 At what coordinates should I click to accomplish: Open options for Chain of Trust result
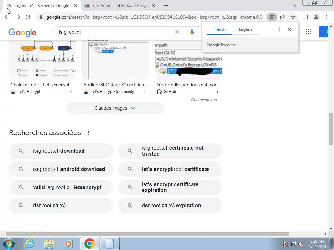[x=71, y=91]
